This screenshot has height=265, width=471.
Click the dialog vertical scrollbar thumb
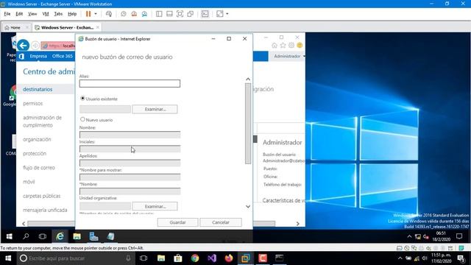coord(248,124)
